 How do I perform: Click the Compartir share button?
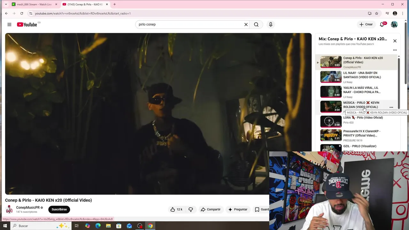coord(211,210)
